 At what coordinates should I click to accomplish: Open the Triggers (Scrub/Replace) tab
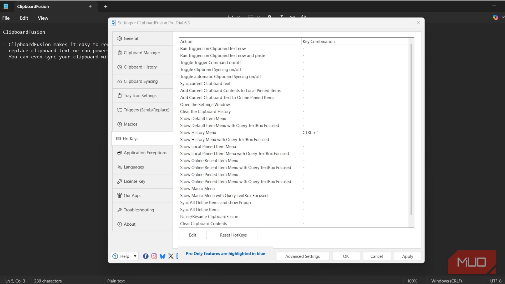click(143, 110)
